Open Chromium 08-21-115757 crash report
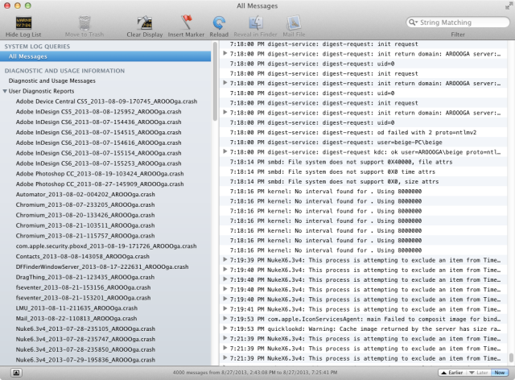 [x=85, y=236]
